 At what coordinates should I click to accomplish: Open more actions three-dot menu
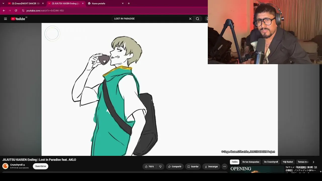(x=224, y=166)
